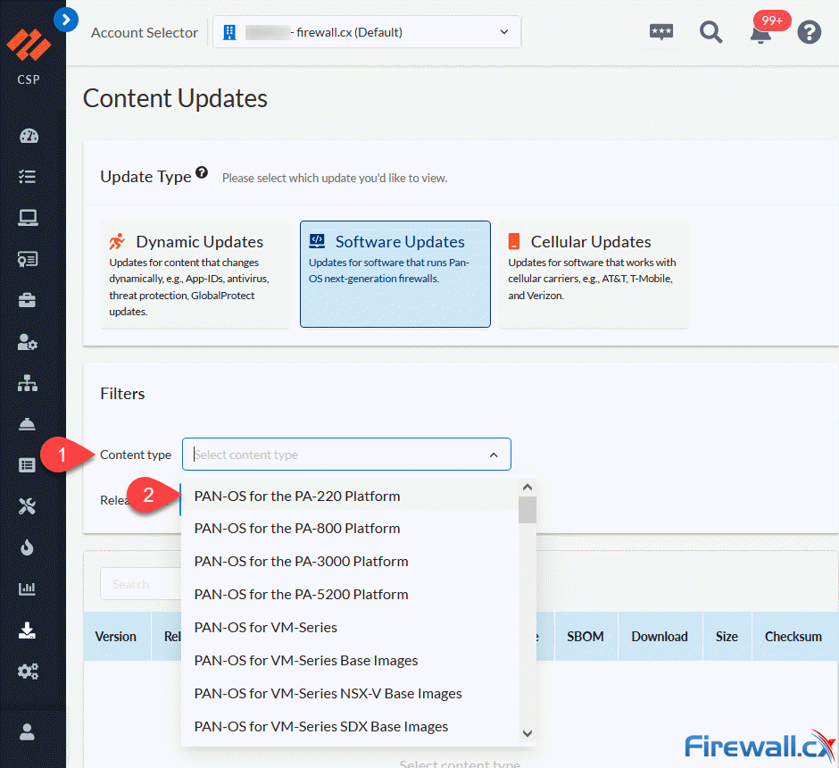839x768 pixels.
Task: Open the help question mark icon
Action: tap(809, 32)
